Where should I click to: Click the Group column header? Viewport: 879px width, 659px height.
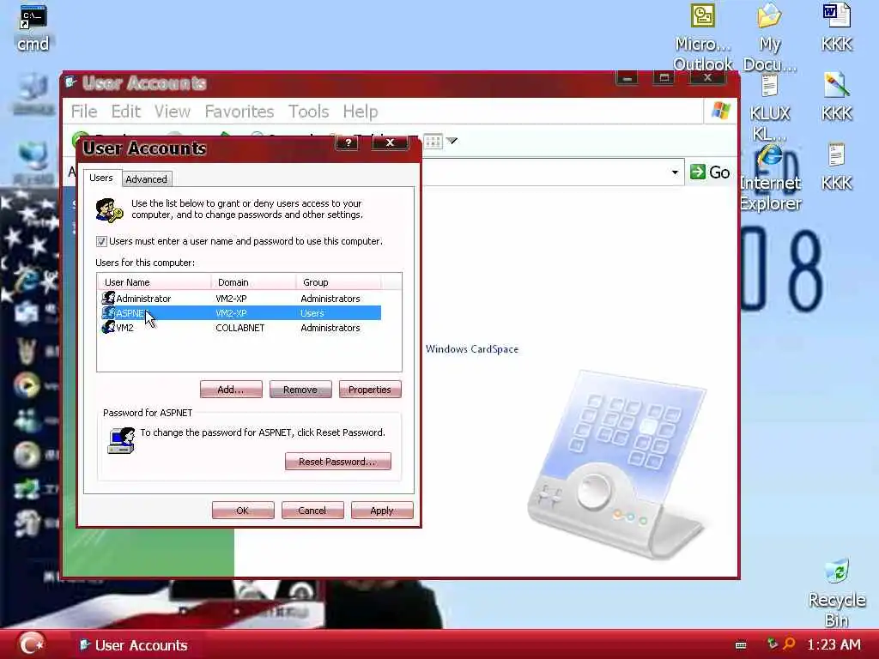[x=338, y=282]
